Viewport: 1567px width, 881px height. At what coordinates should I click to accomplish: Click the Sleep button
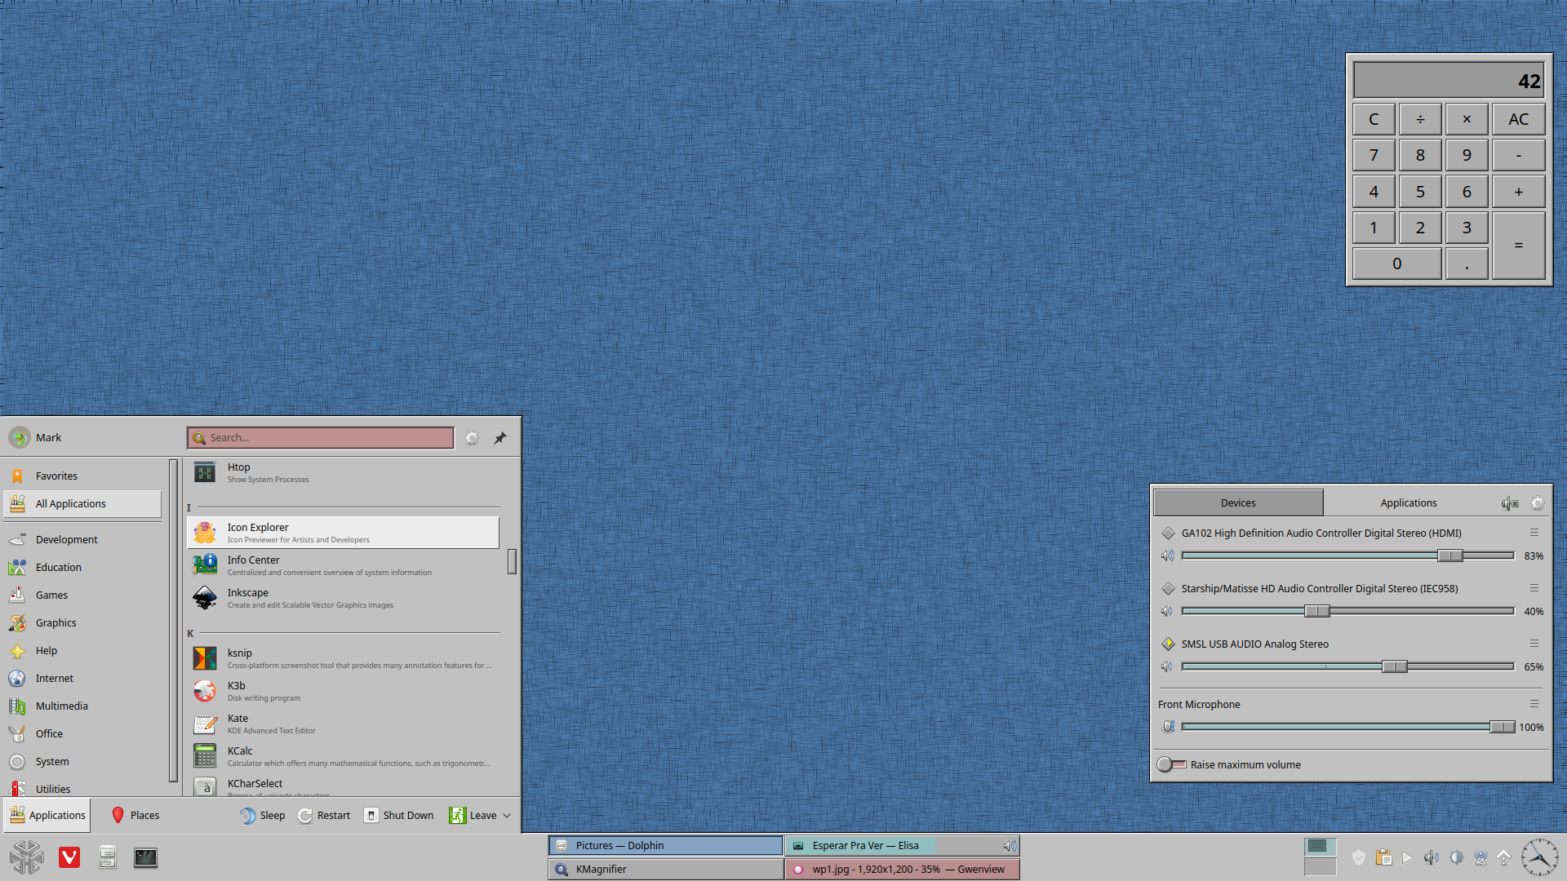coord(263,816)
